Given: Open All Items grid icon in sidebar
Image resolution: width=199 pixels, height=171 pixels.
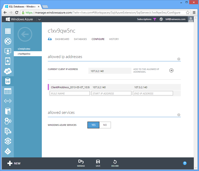Looking at the screenshot, I should [8, 31].
